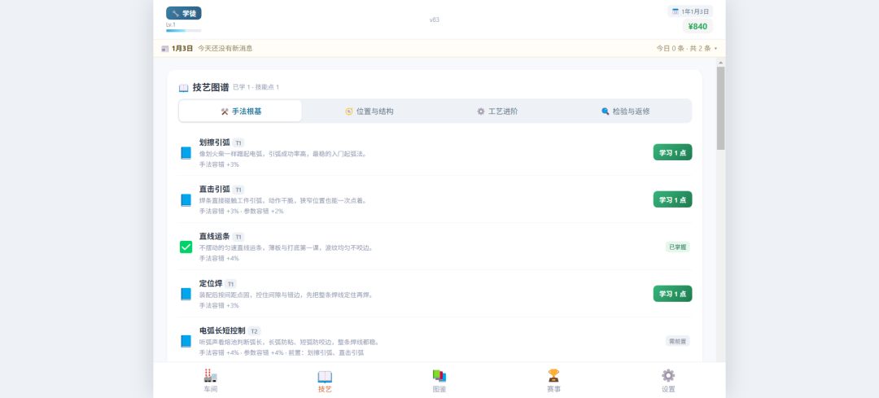This screenshot has height=398, width=879.
Task: Click the 电弧长短控制 skill title
Action: [x=222, y=330]
